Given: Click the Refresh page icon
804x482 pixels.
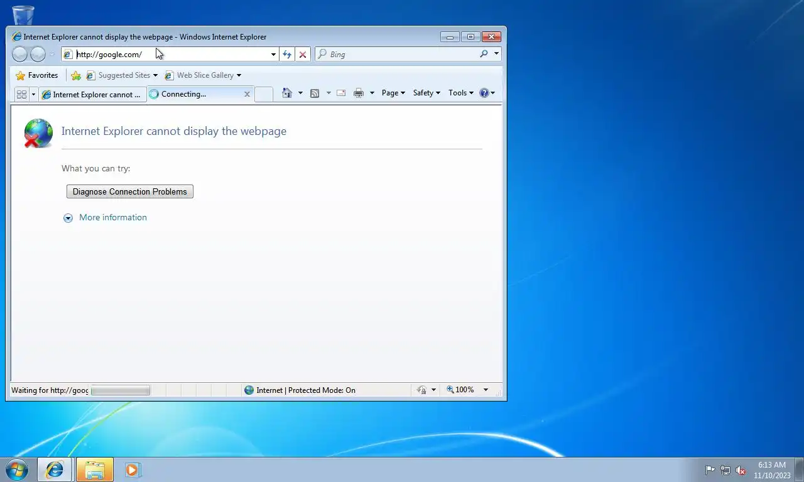Looking at the screenshot, I should click(287, 55).
